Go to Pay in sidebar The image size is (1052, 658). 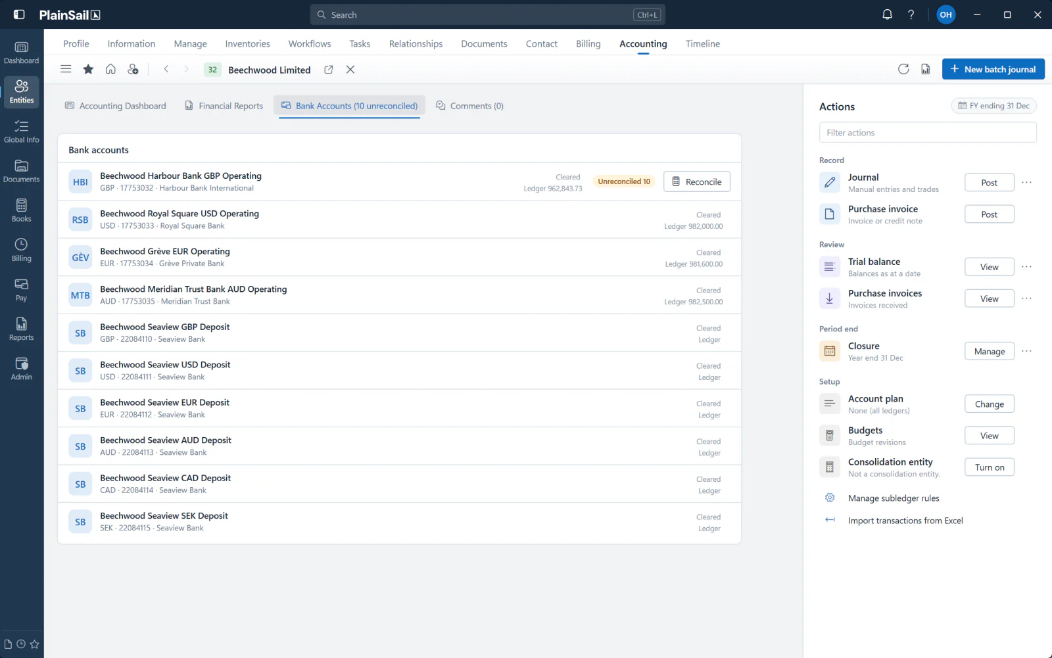tap(21, 290)
